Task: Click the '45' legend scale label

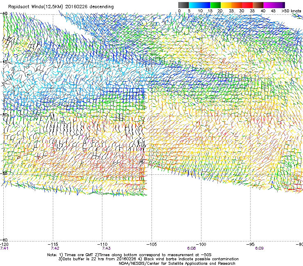Action: [273, 11]
